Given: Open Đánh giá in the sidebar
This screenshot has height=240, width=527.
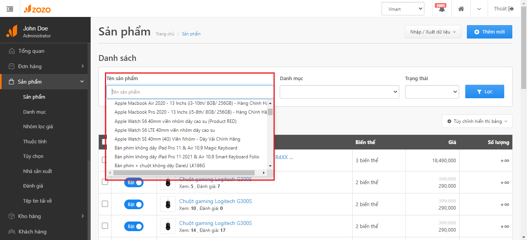Looking at the screenshot, I should coord(33,186).
